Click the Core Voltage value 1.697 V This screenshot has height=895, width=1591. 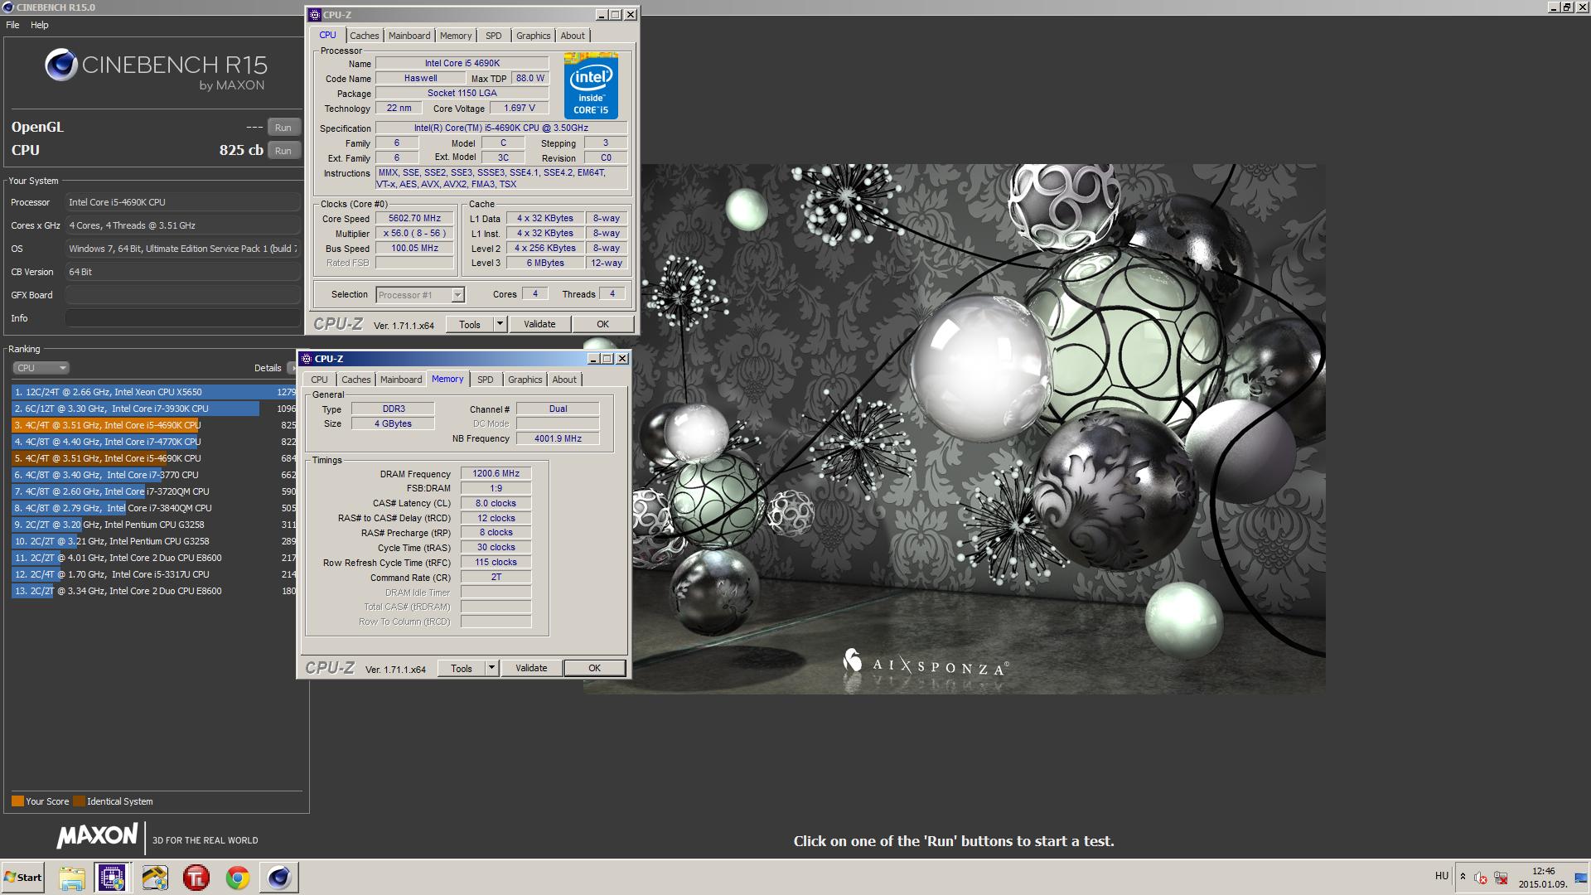click(519, 109)
